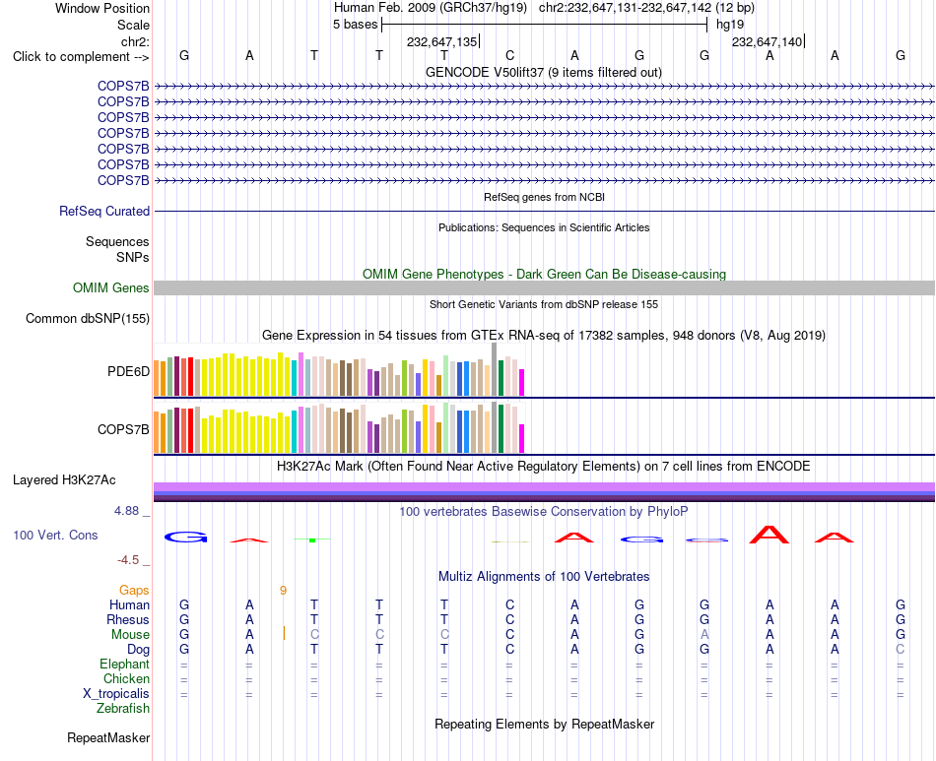Open 'Multiz Alignments of 100 Vertebrates' title

[x=544, y=576]
